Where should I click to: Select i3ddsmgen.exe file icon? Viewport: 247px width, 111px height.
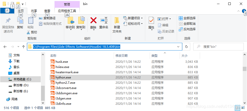pos(52,93)
